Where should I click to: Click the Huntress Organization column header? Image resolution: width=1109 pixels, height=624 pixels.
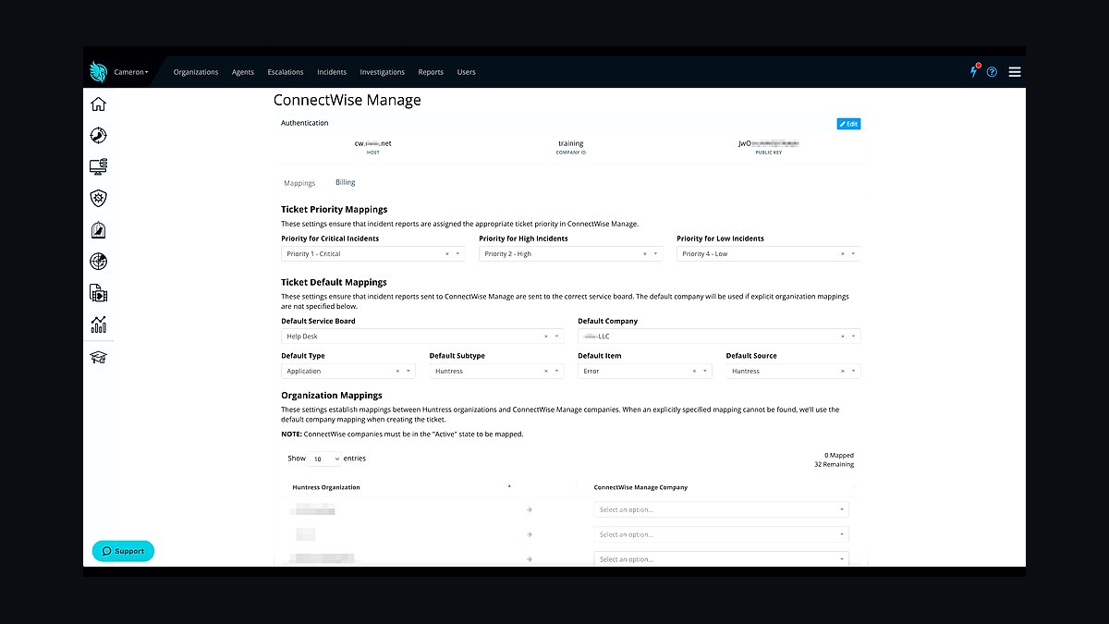(326, 487)
